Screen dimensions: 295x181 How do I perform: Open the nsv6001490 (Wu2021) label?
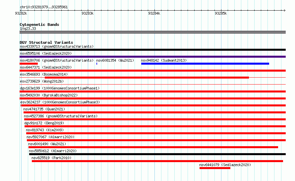47,144
